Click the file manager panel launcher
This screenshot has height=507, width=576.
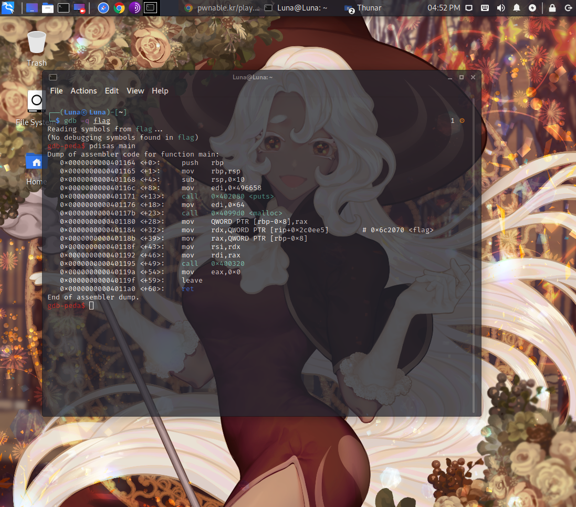pos(48,8)
